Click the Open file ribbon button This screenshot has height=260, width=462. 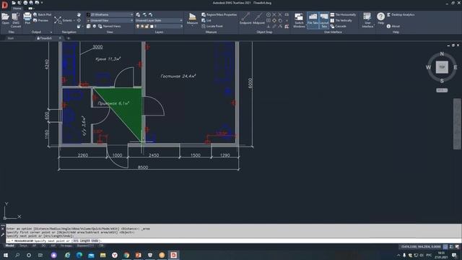pyautogui.click(x=5, y=19)
